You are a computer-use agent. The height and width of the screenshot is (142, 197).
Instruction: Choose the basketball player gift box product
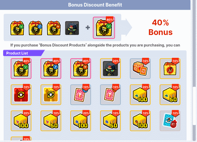pyautogui.click(x=170, y=69)
